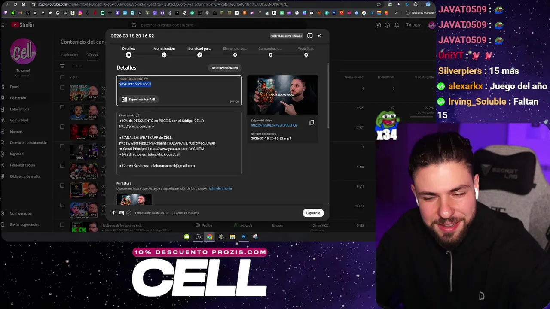
Task: Open the YouTube Studio hamburger menu
Action: [x=3, y=25]
